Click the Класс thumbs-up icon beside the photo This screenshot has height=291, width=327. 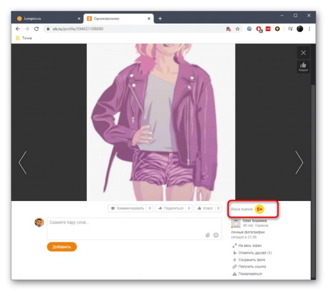tap(304, 67)
